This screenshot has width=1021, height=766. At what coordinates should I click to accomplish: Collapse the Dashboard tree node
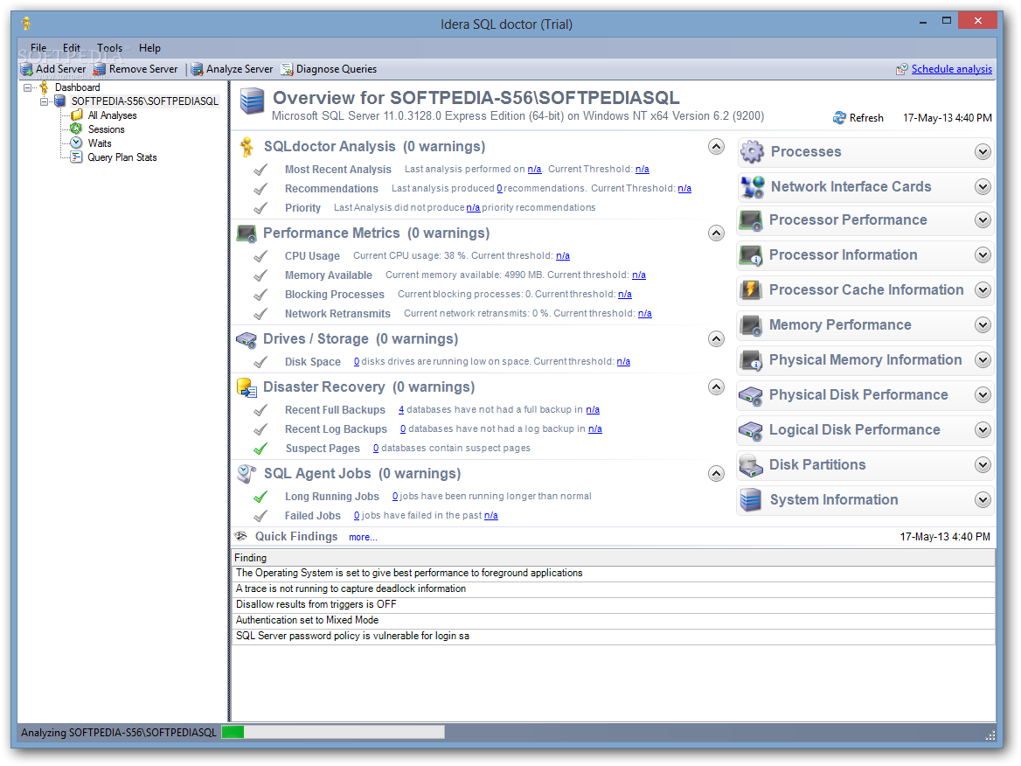tap(27, 87)
